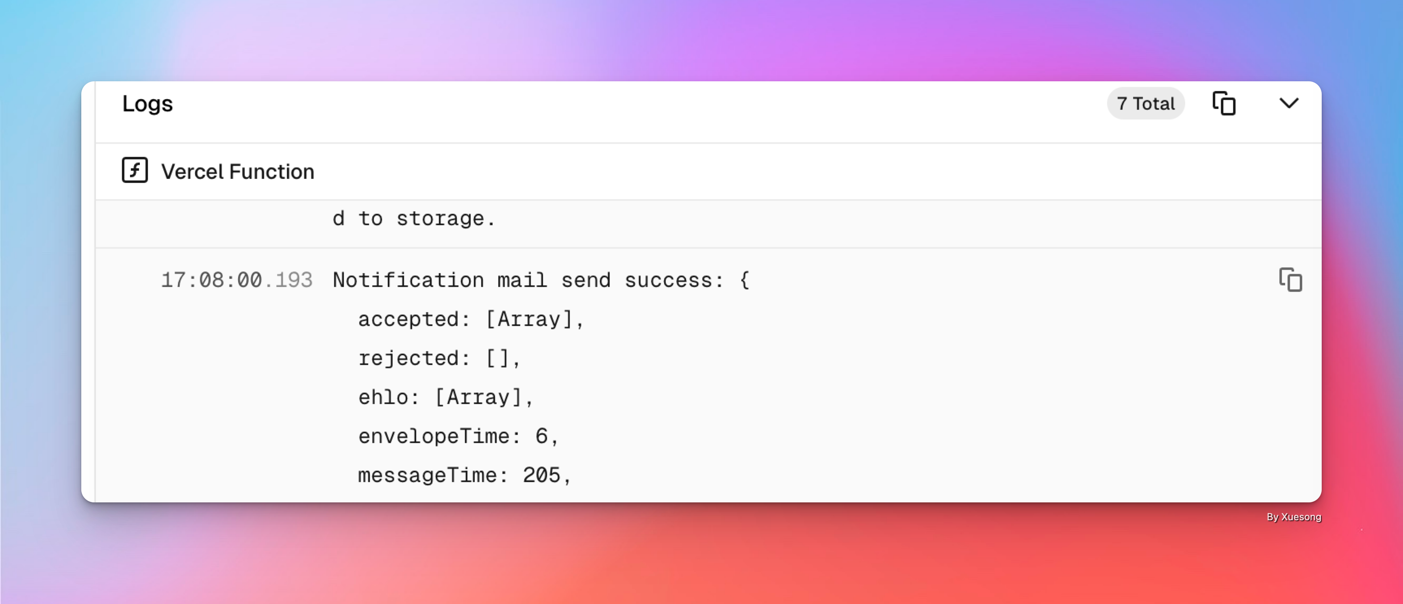Image resolution: width=1403 pixels, height=604 pixels.
Task: Click the 'ehlo: [Array]' line
Action: pos(445,397)
